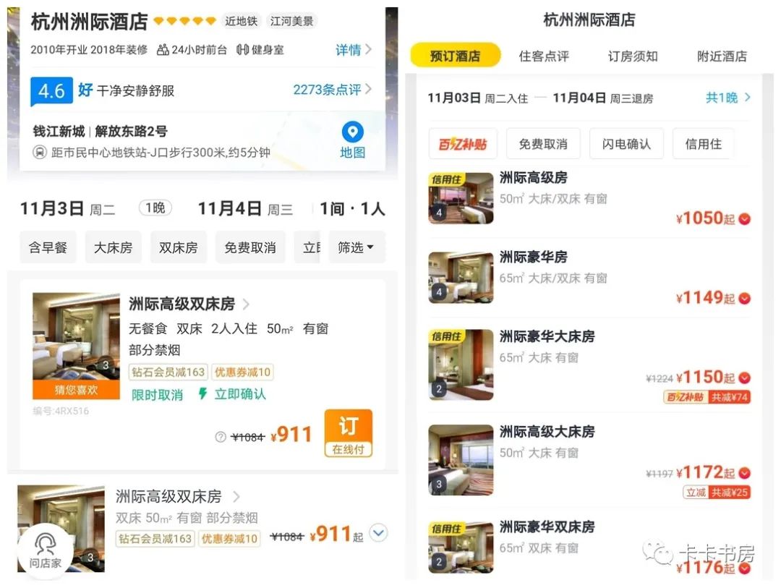Open the 2273条点评 reviews link
Image resolution: width=781 pixels, height=588 pixels.
pos(332,90)
